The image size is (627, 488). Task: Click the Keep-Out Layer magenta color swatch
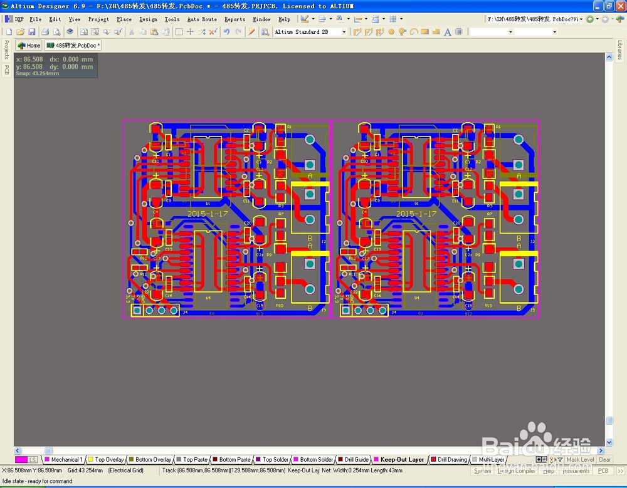376,460
